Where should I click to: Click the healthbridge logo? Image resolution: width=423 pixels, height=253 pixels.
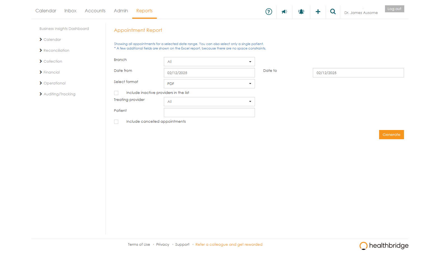(384, 245)
